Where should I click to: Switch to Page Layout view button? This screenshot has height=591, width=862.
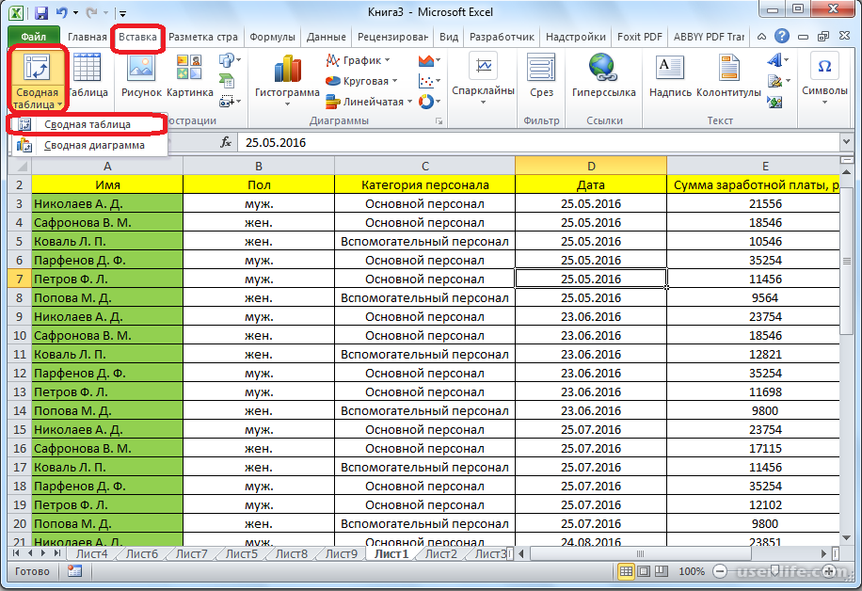[x=644, y=571]
